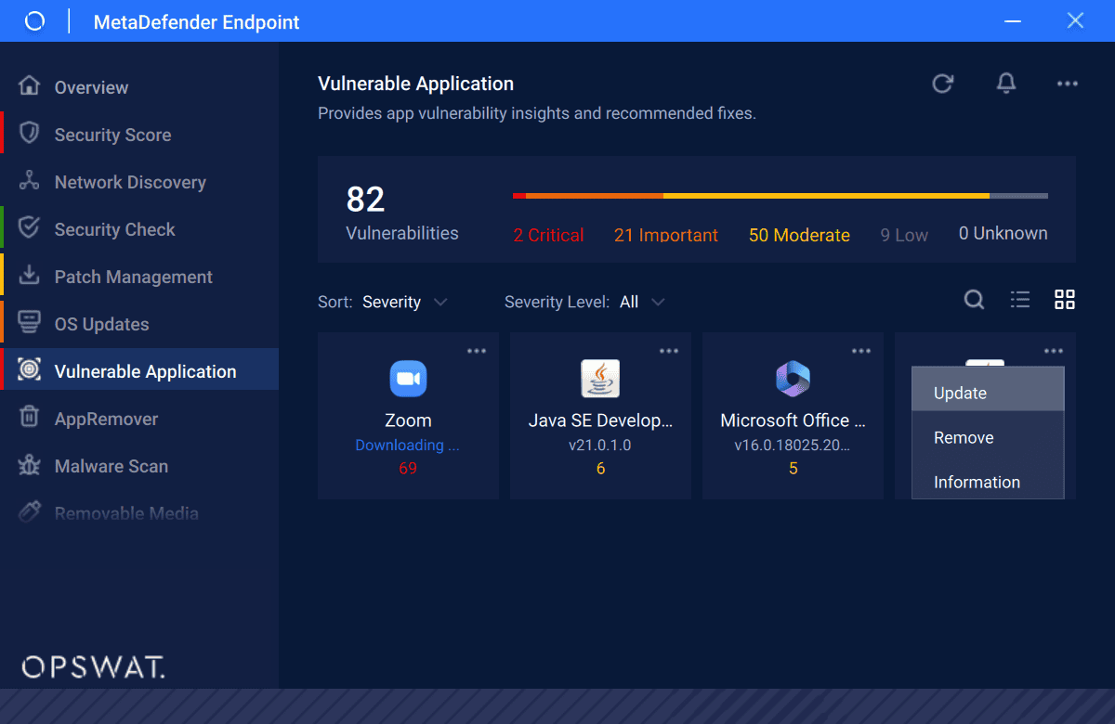Click the OPSWAT logo

(93, 666)
